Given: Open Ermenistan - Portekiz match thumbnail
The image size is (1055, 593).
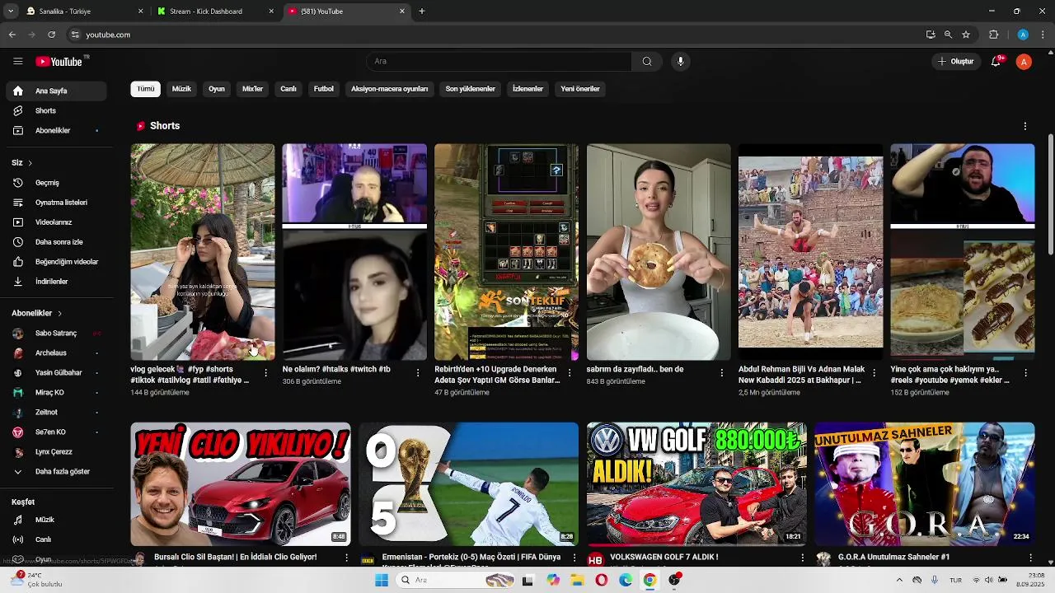Looking at the screenshot, I should 469,484.
